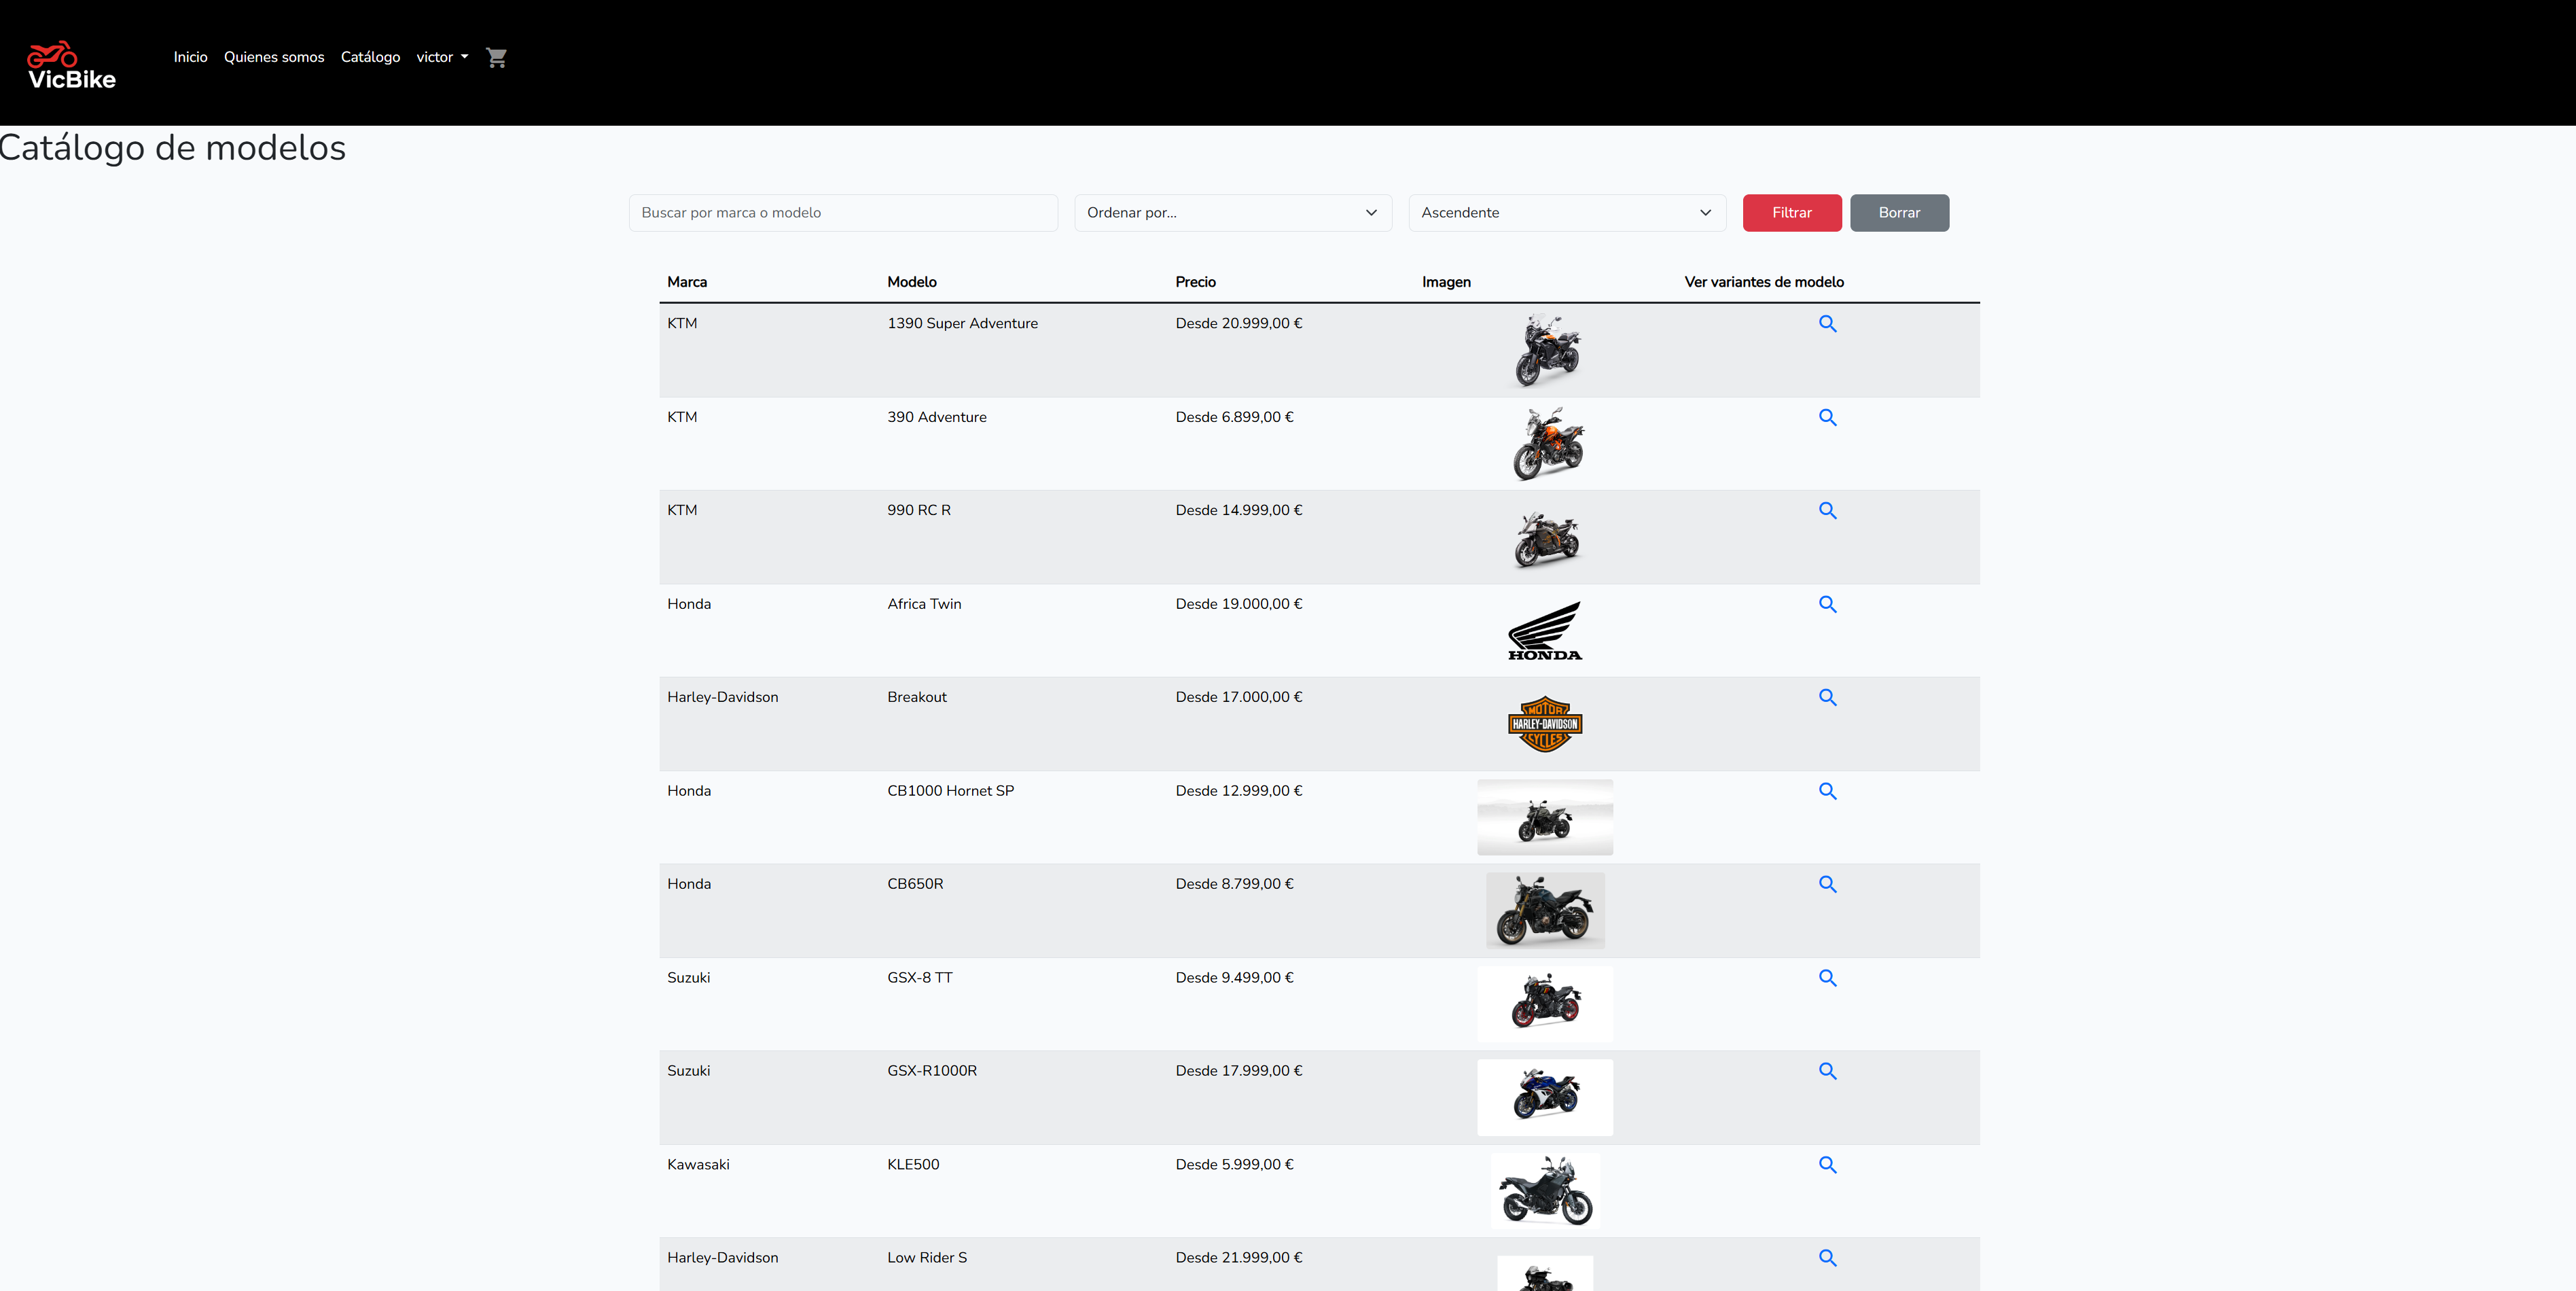The height and width of the screenshot is (1291, 2576).
Task: Navigate to Catálogo
Action: [x=370, y=57]
